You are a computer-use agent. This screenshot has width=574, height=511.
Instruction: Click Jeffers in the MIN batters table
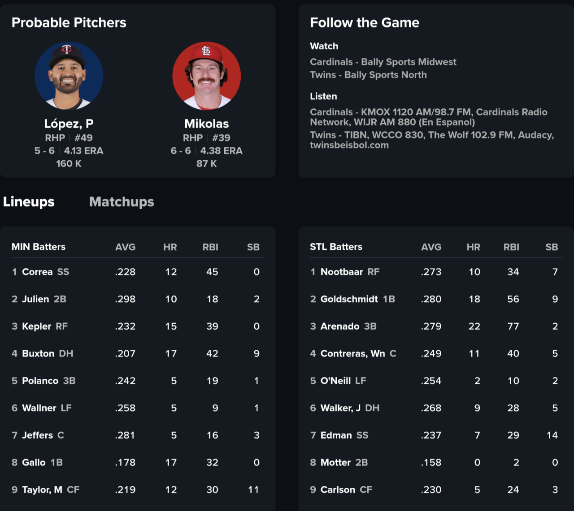37,435
